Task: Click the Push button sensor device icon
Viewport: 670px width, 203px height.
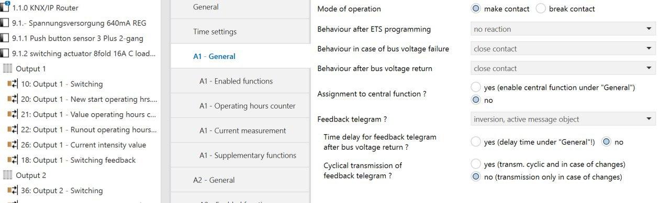Action: (5, 38)
